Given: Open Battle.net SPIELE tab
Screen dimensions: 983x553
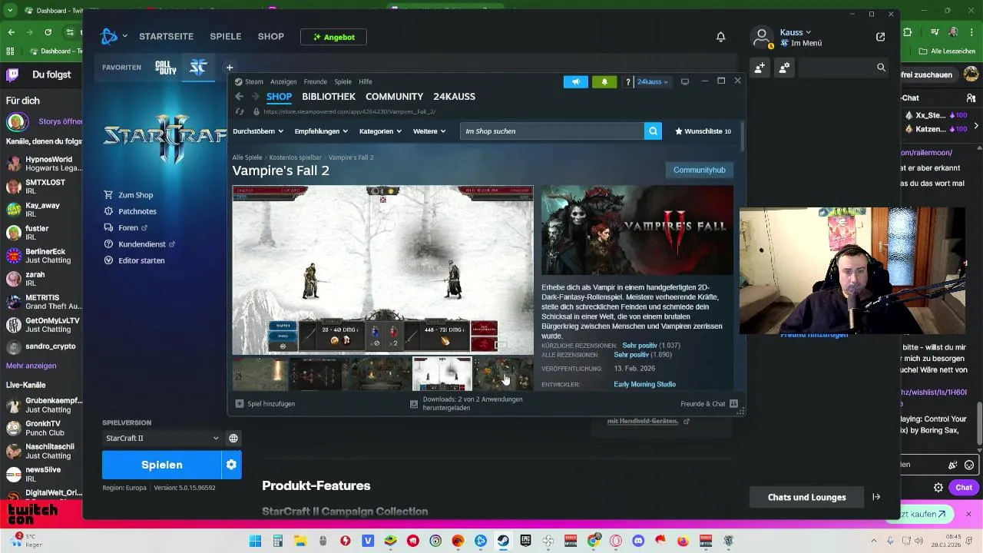Looking at the screenshot, I should (226, 37).
